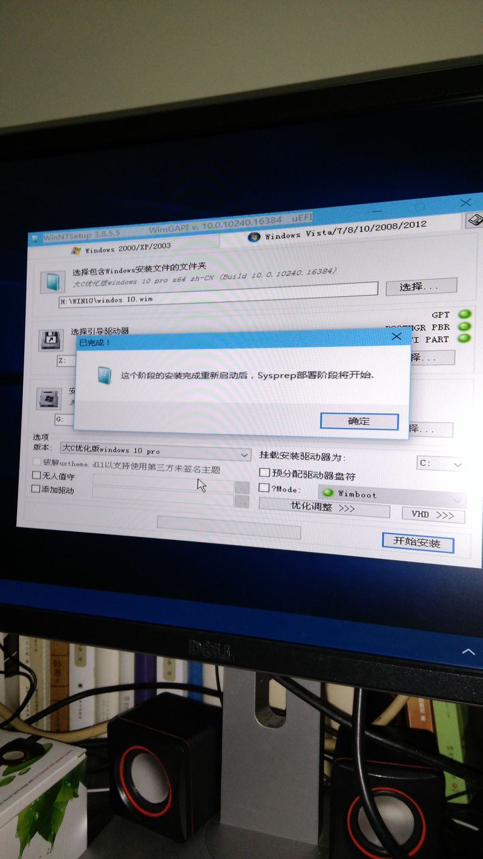
Task: Show hidden tray icons chevron
Action: 468,652
